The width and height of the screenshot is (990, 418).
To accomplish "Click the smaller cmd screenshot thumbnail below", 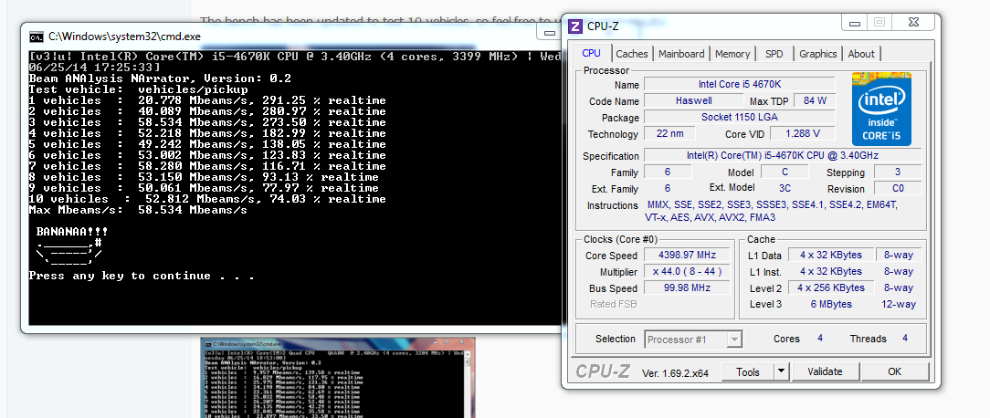I will (x=338, y=378).
